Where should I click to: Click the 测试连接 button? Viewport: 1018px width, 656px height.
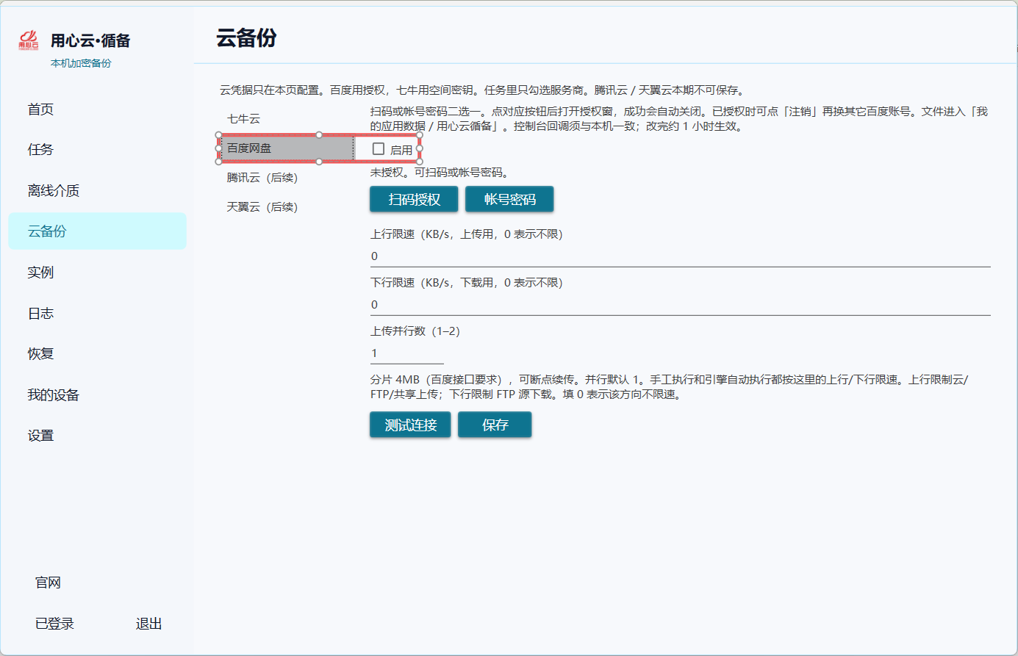pyautogui.click(x=410, y=425)
